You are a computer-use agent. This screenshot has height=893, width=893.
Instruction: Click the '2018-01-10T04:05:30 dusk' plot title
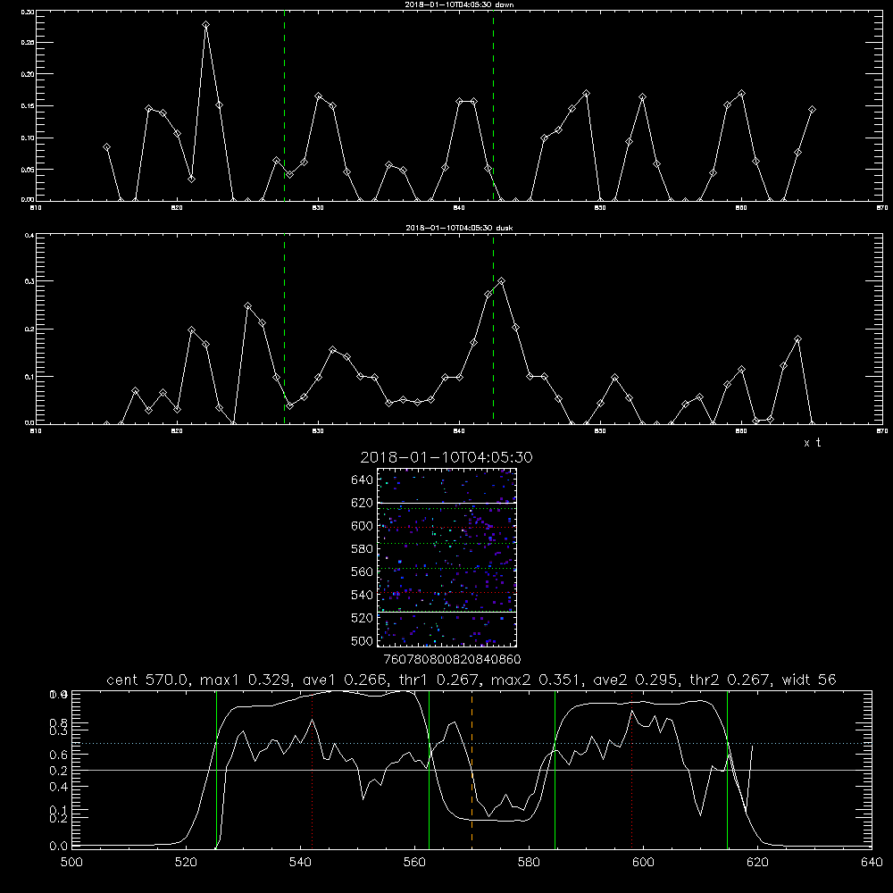tap(459, 227)
